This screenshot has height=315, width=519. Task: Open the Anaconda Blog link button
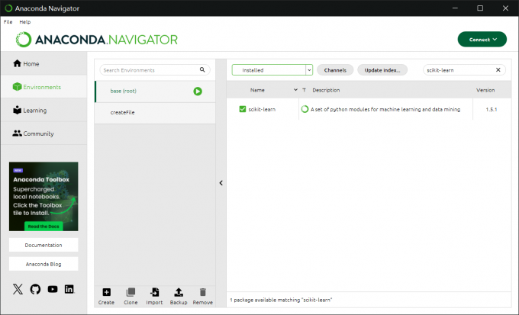(44, 264)
